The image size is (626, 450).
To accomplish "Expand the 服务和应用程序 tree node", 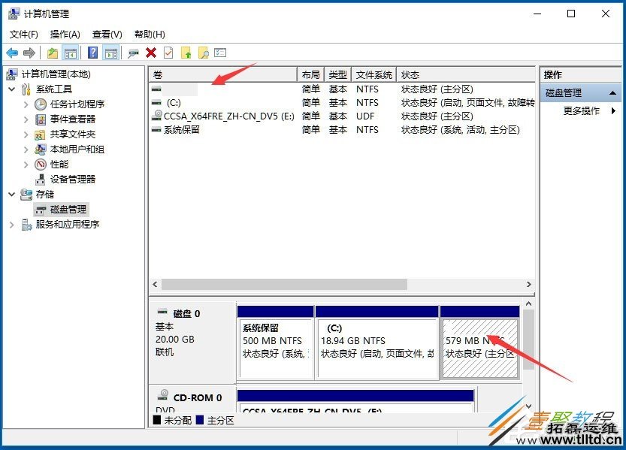I will click(x=13, y=224).
